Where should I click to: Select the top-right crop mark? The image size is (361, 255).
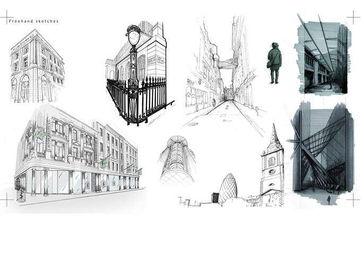coord(354,17)
